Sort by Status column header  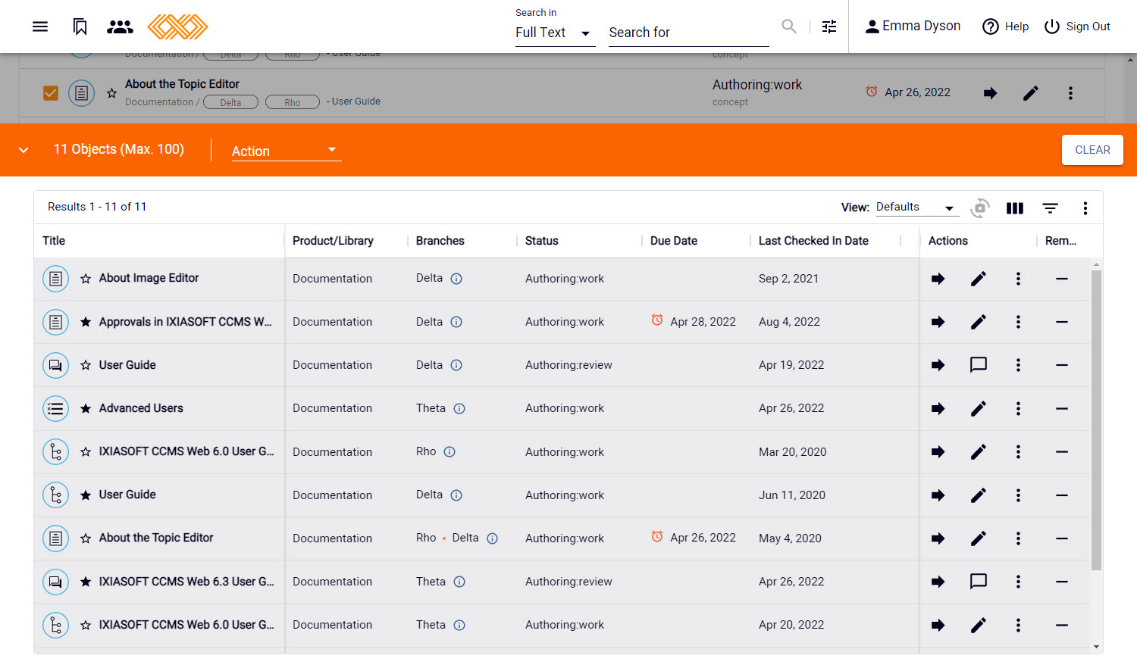(x=541, y=241)
